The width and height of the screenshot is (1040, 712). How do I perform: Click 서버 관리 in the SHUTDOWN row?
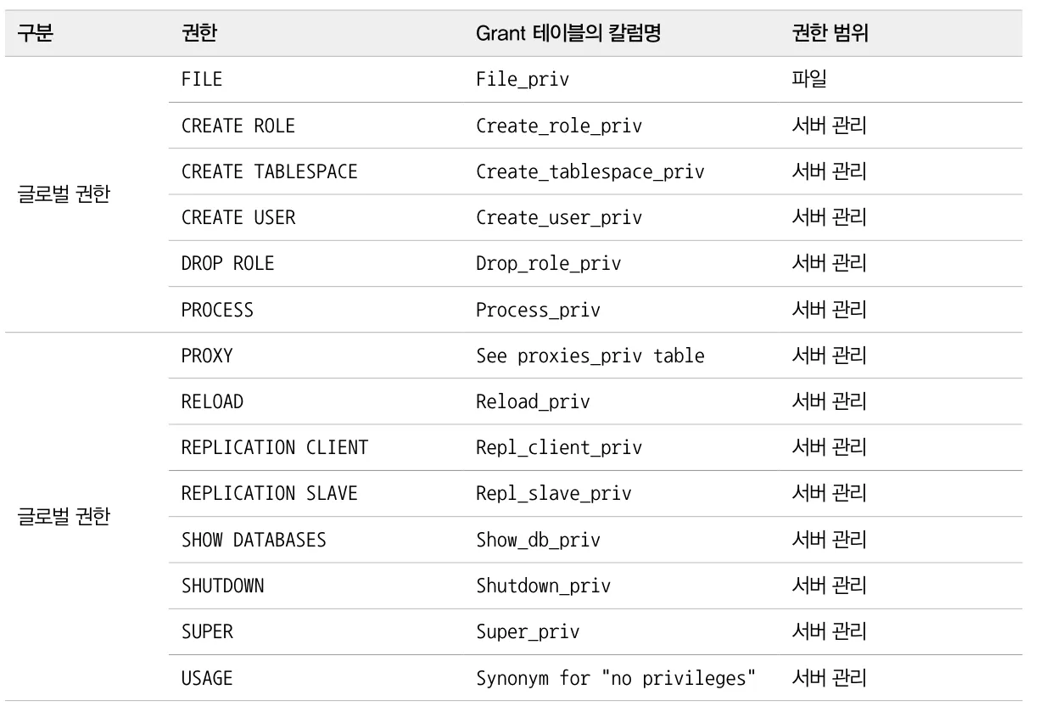[829, 586]
